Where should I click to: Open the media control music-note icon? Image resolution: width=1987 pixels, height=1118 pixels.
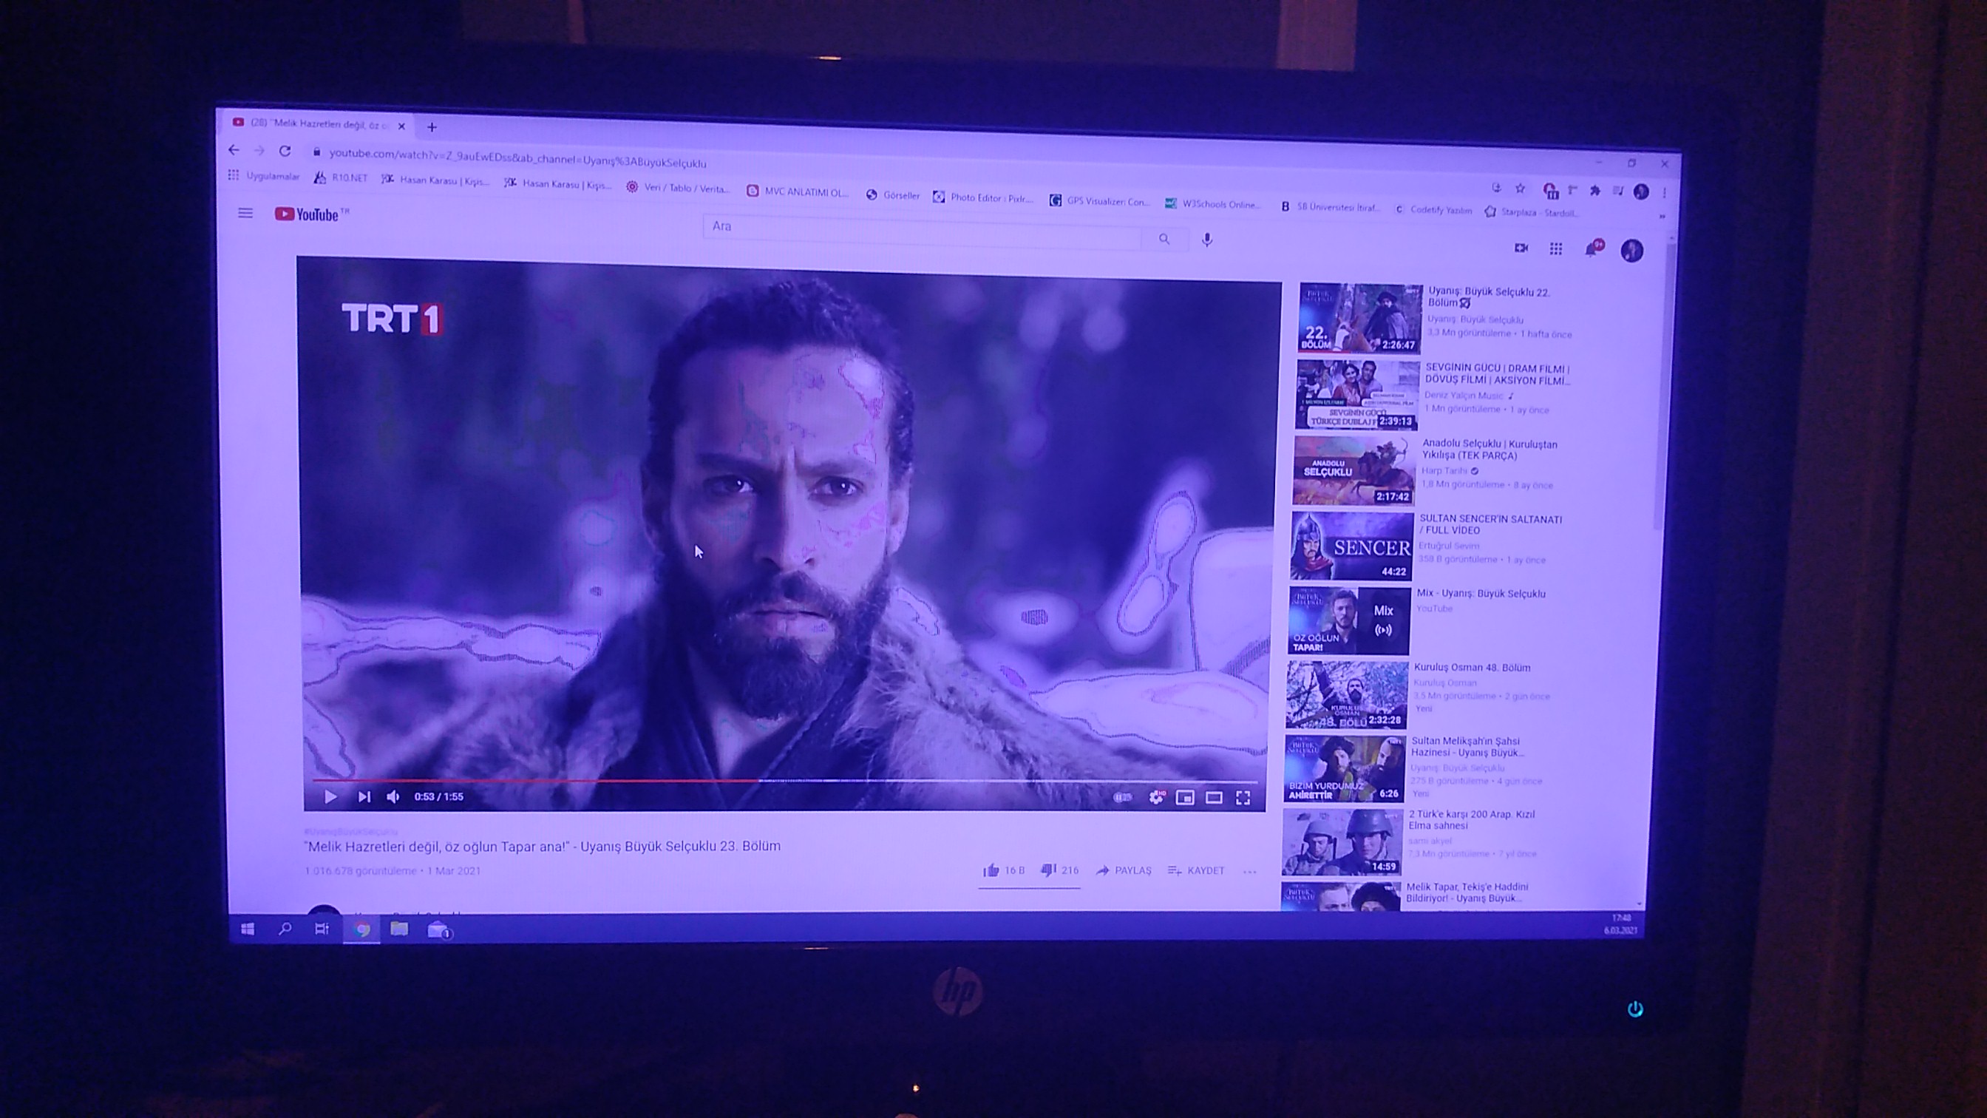pos(1618,191)
